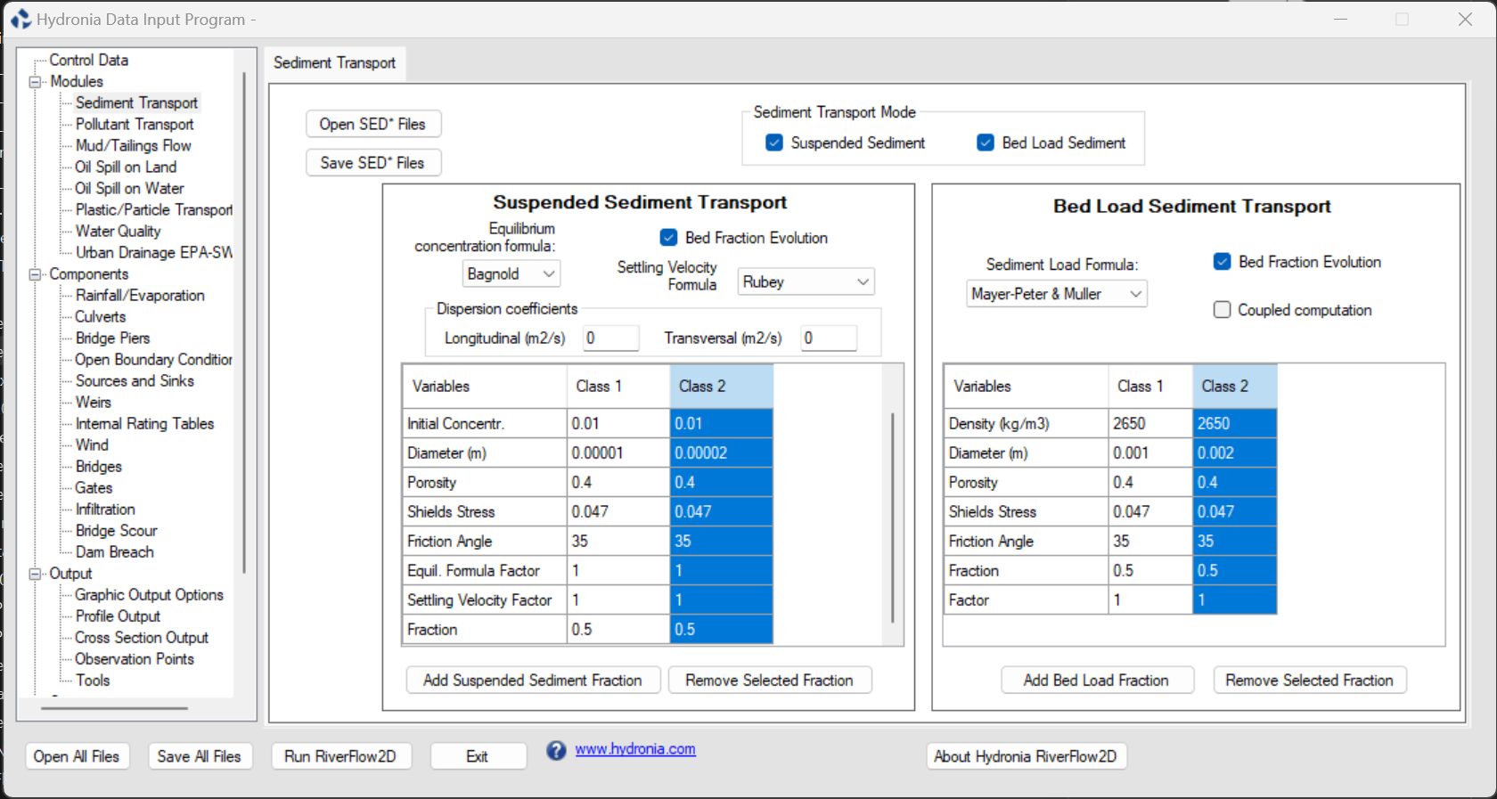Remove selected fraction in Bed Load panel
This screenshot has width=1497, height=799.
pyautogui.click(x=1309, y=681)
